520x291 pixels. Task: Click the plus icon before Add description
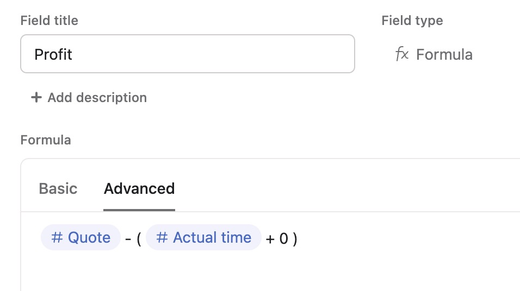[x=36, y=98]
